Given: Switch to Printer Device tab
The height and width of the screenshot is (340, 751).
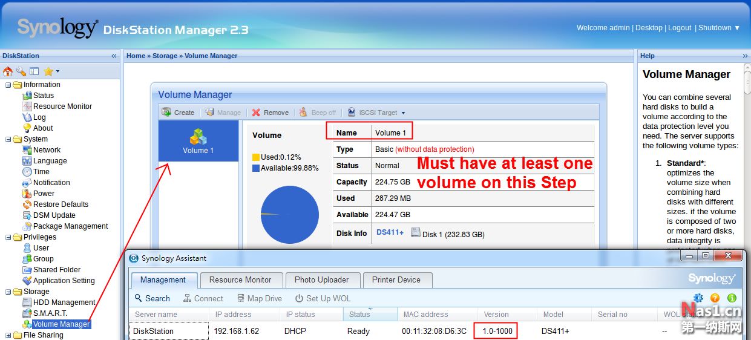Looking at the screenshot, I should pyautogui.click(x=396, y=280).
